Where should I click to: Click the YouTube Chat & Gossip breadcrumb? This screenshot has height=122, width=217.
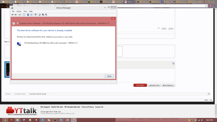click(x=38, y=94)
